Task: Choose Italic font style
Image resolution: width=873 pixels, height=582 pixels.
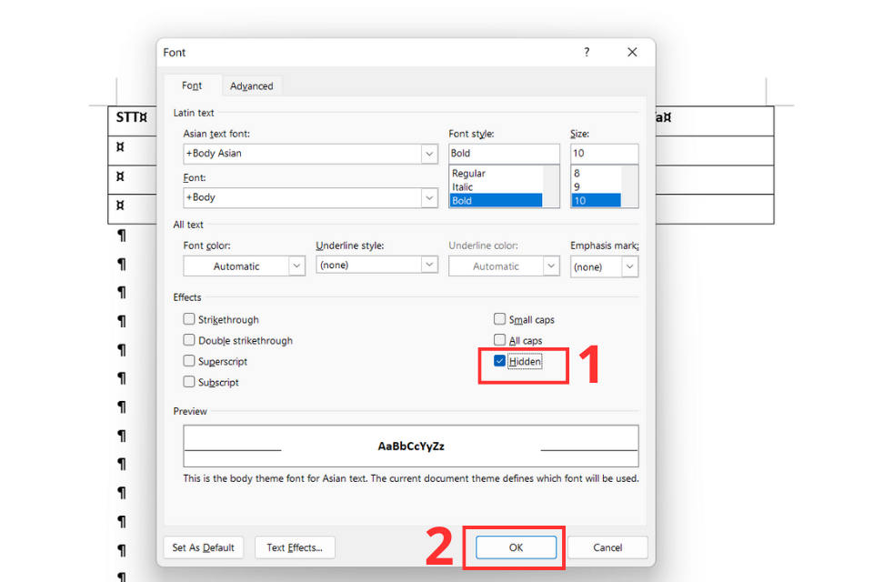Action: pyautogui.click(x=496, y=187)
